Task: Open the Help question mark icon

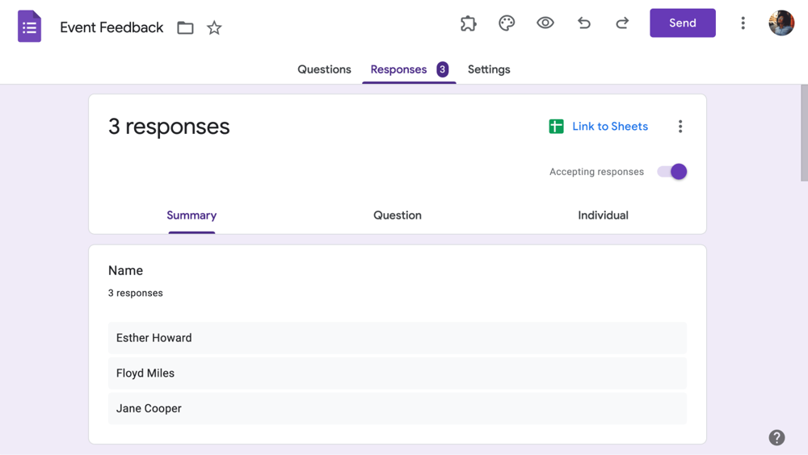Action: coord(776,437)
